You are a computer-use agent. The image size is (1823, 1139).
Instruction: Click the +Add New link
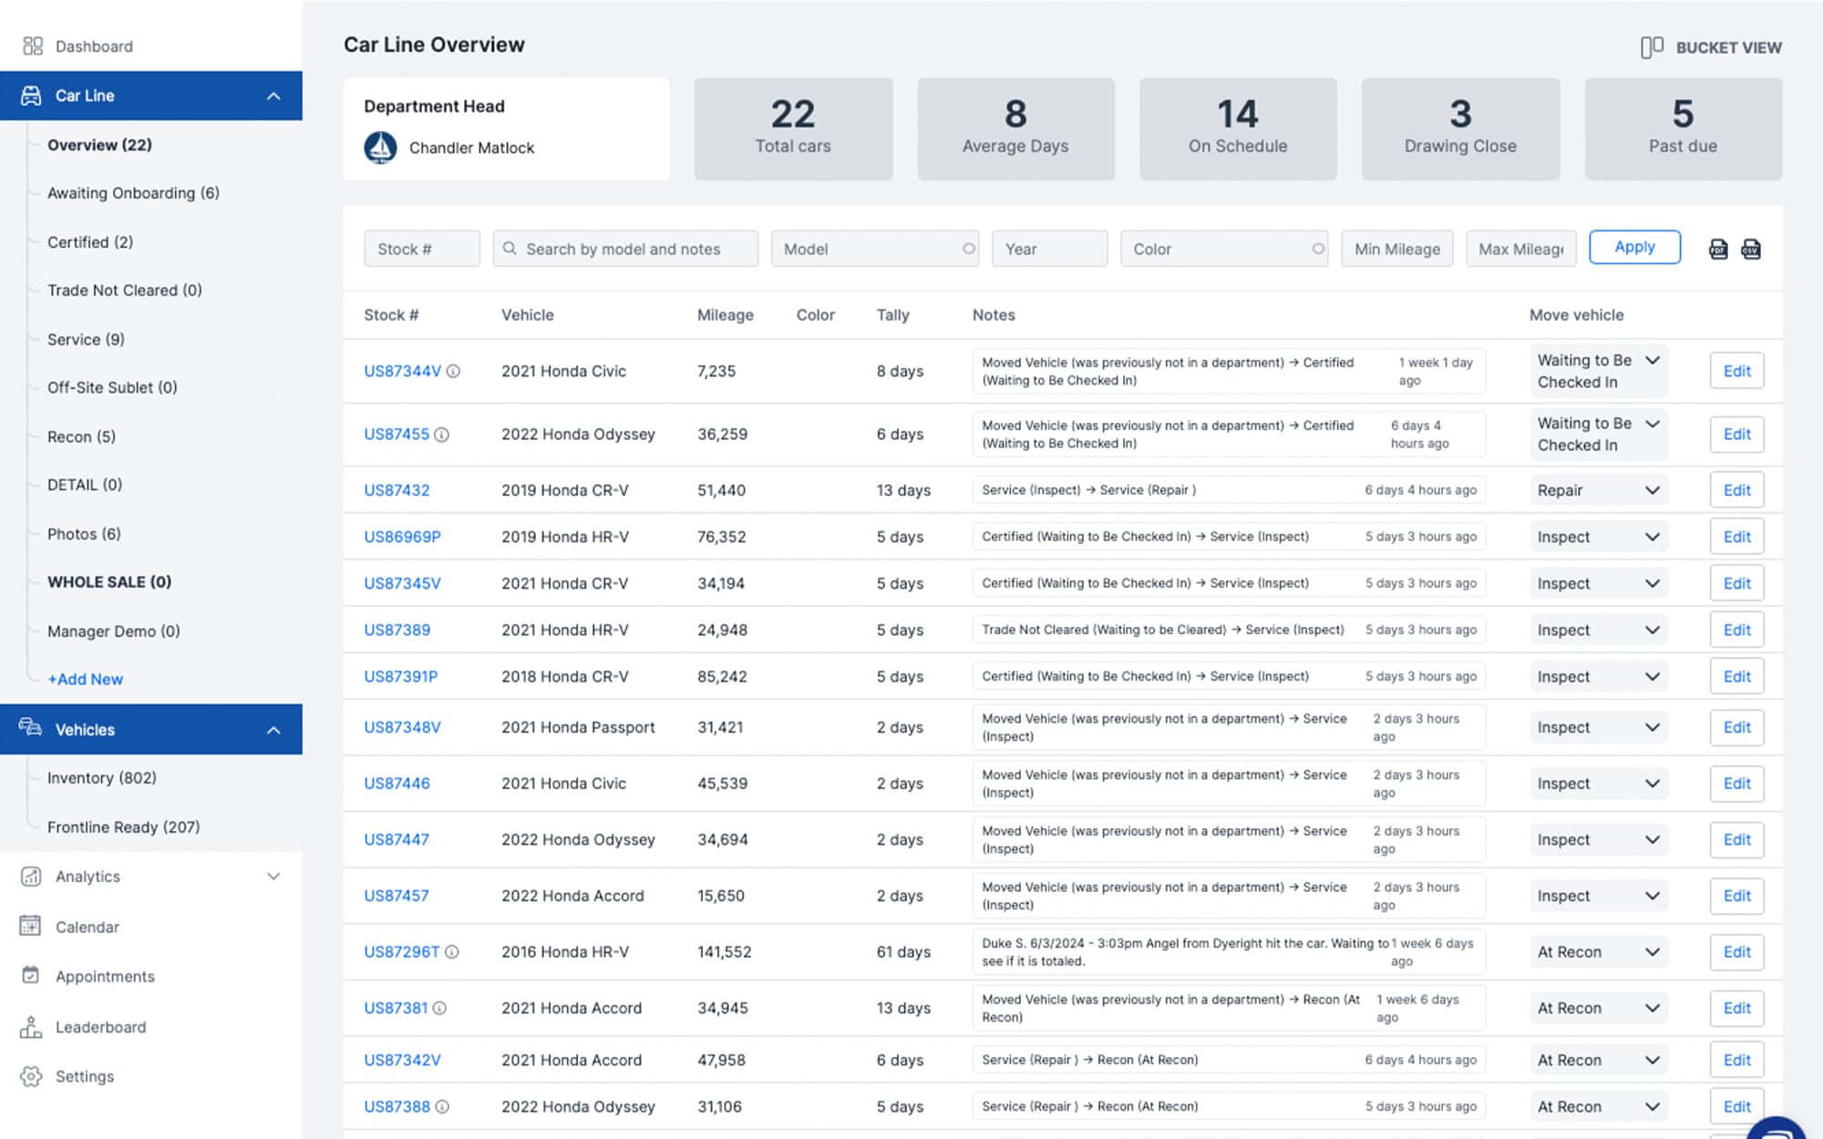click(85, 680)
